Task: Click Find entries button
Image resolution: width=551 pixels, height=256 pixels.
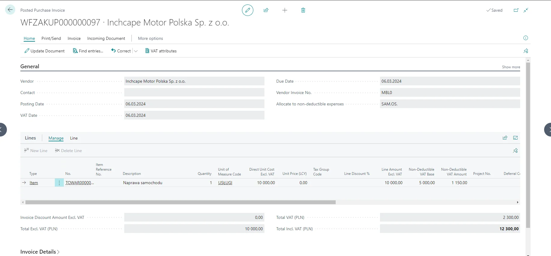Action: click(x=88, y=51)
